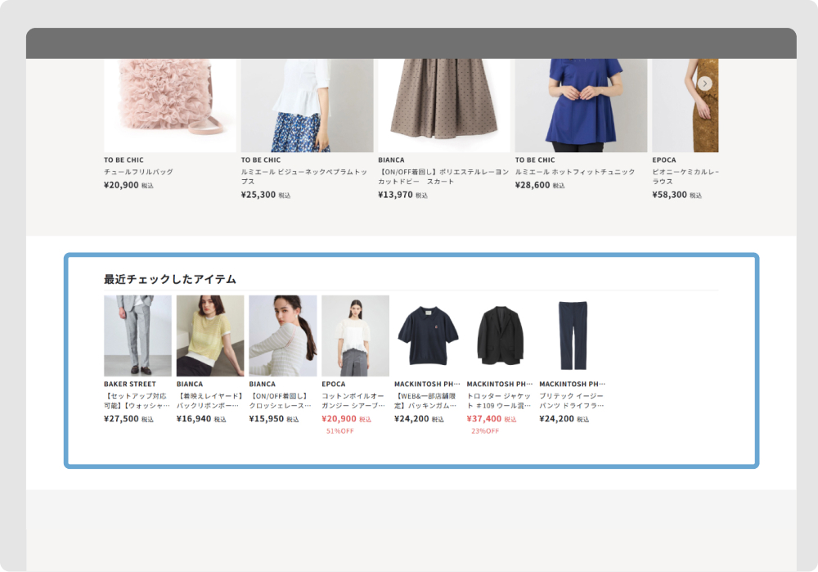Click the 23%OFF discount label
This screenshot has width=818, height=572.
click(485, 431)
